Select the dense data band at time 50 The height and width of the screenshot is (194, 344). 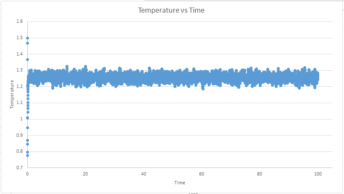173,78
